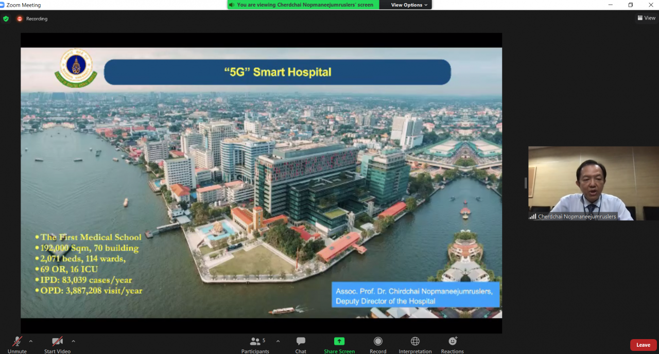Expand arrow next to Participants

pyautogui.click(x=278, y=341)
